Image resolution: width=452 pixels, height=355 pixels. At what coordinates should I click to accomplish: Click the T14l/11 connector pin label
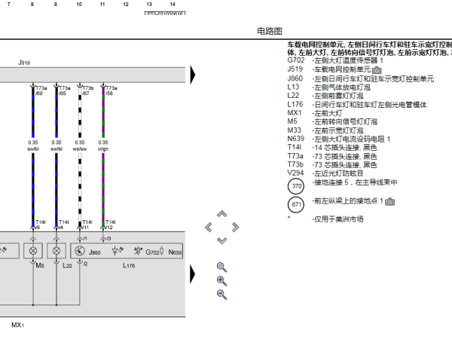click(87, 225)
